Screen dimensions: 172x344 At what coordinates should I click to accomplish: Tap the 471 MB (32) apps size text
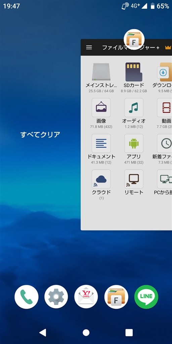click(134, 163)
